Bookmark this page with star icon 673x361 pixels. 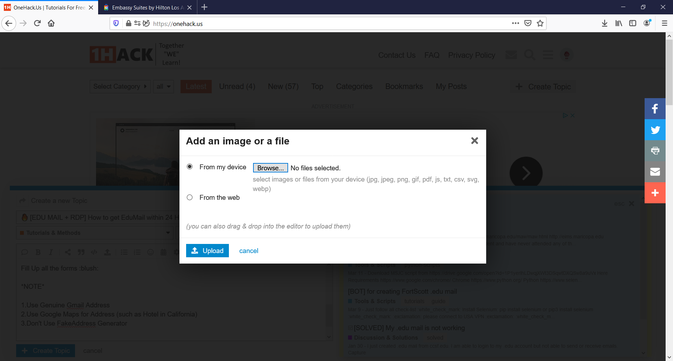[x=540, y=23]
